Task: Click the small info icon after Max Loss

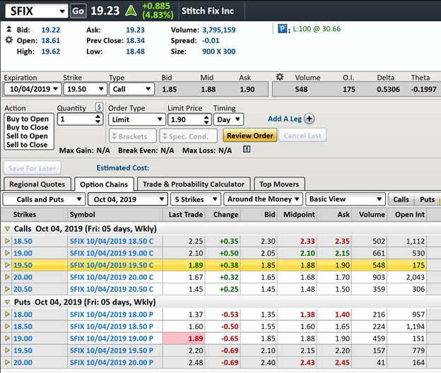Action: [x=247, y=150]
